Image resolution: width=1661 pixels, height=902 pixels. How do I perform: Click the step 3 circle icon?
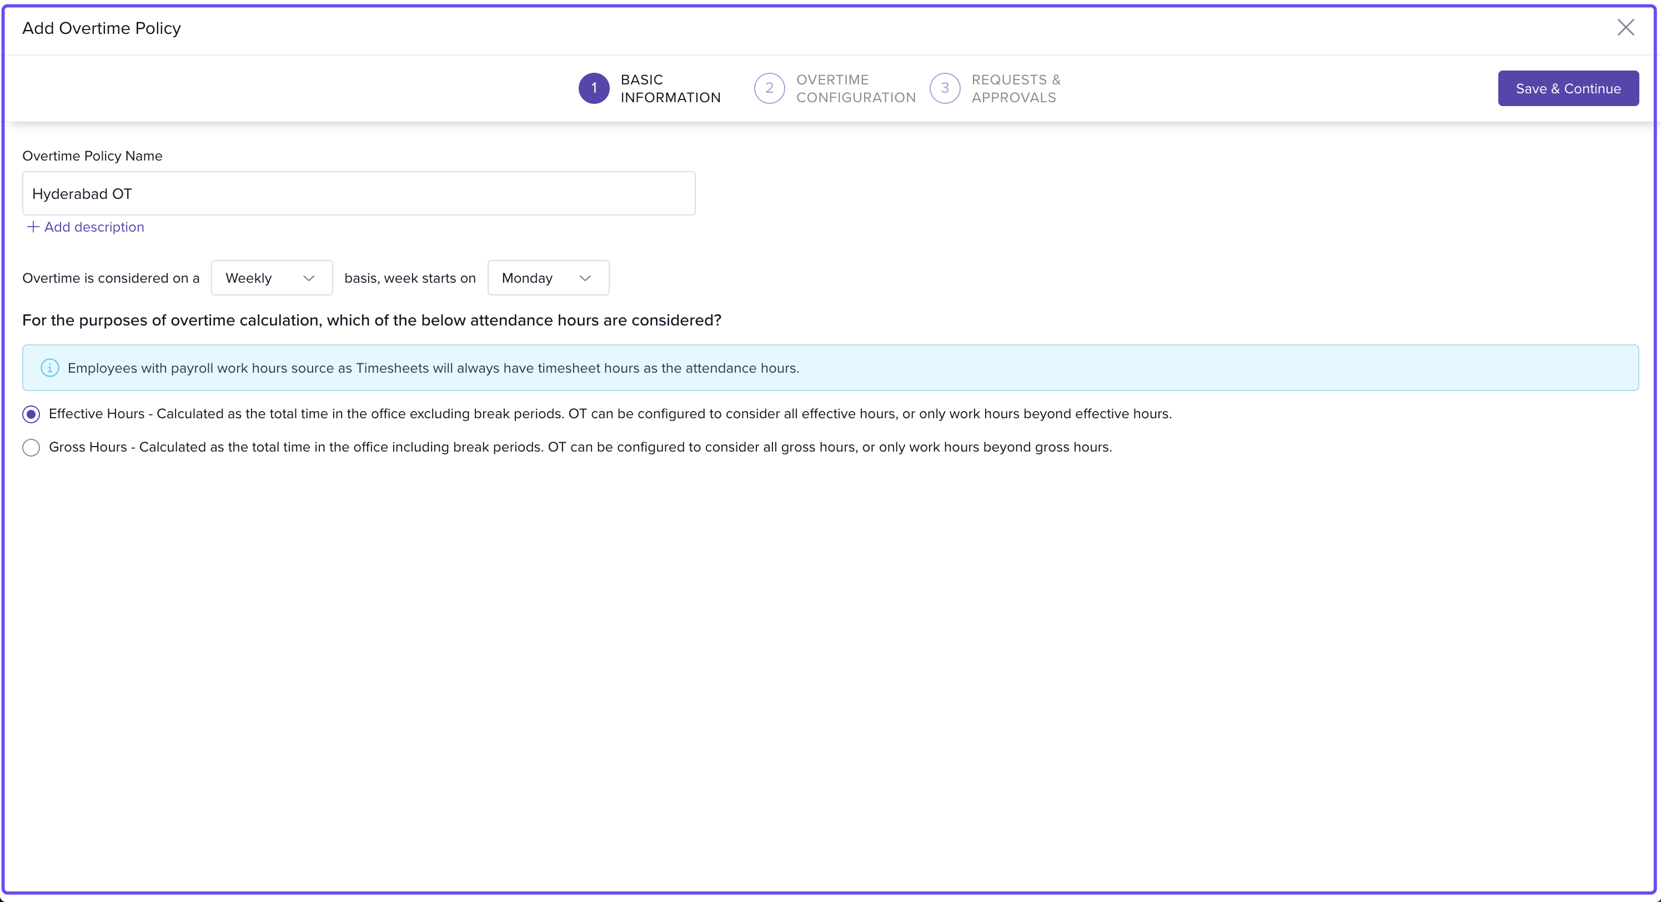click(944, 88)
